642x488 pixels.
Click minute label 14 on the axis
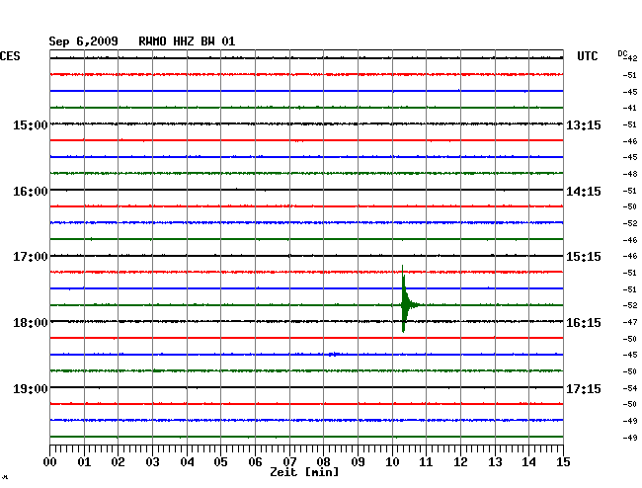tap(528, 462)
